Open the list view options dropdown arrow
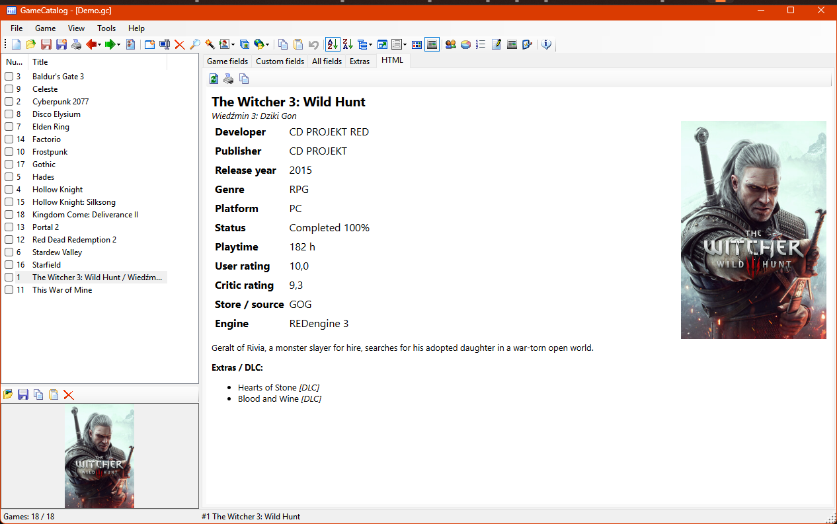This screenshot has width=837, height=524. (405, 44)
